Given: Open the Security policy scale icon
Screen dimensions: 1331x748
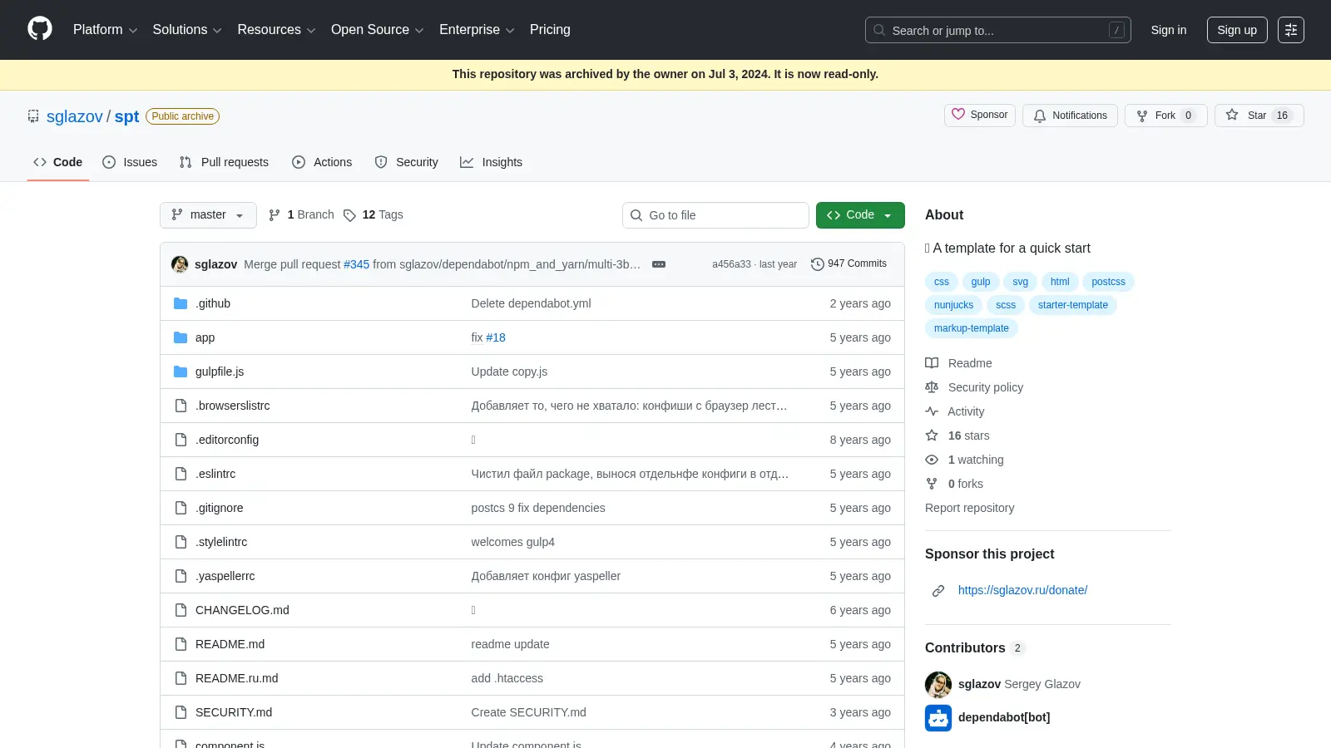Looking at the screenshot, I should (932, 387).
